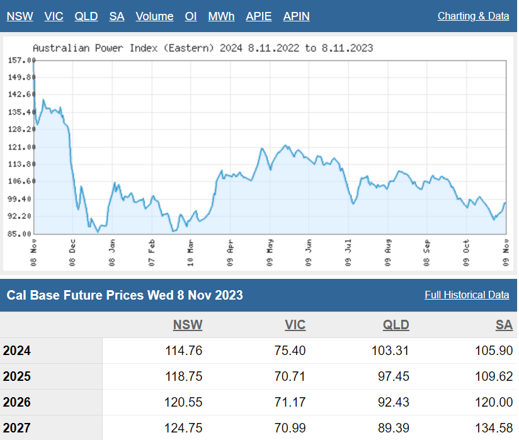Screen dimensions: 519x440
Task: Switch to the NSW chart tab
Action: (20, 16)
